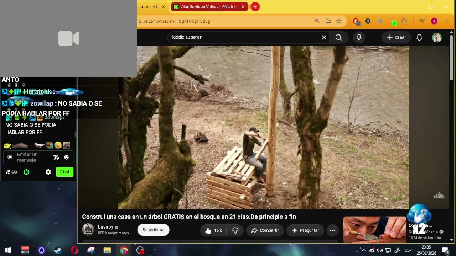This screenshot has height=256, width=456.
Task: Open a new browser tab
Action: pyautogui.click(x=255, y=7)
